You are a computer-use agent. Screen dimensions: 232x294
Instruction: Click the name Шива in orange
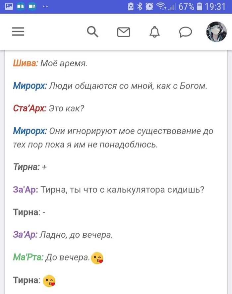click(26, 63)
